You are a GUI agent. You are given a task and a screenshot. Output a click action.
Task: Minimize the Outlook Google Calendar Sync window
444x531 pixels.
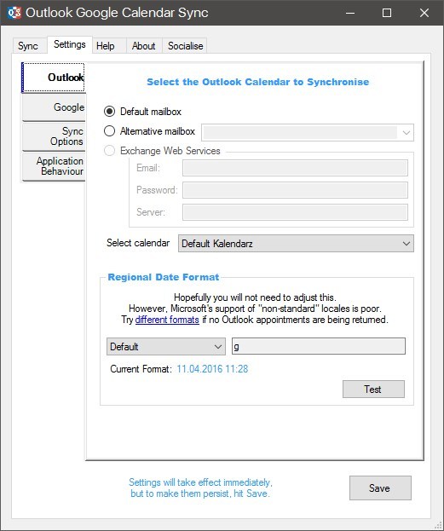(x=350, y=13)
